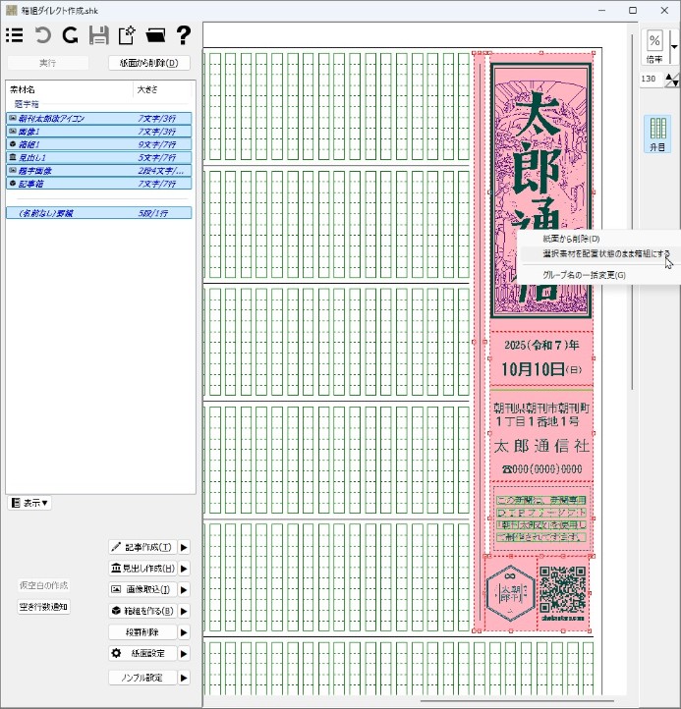
Task: Click the % 倍率 zoom icon
Action: point(654,46)
